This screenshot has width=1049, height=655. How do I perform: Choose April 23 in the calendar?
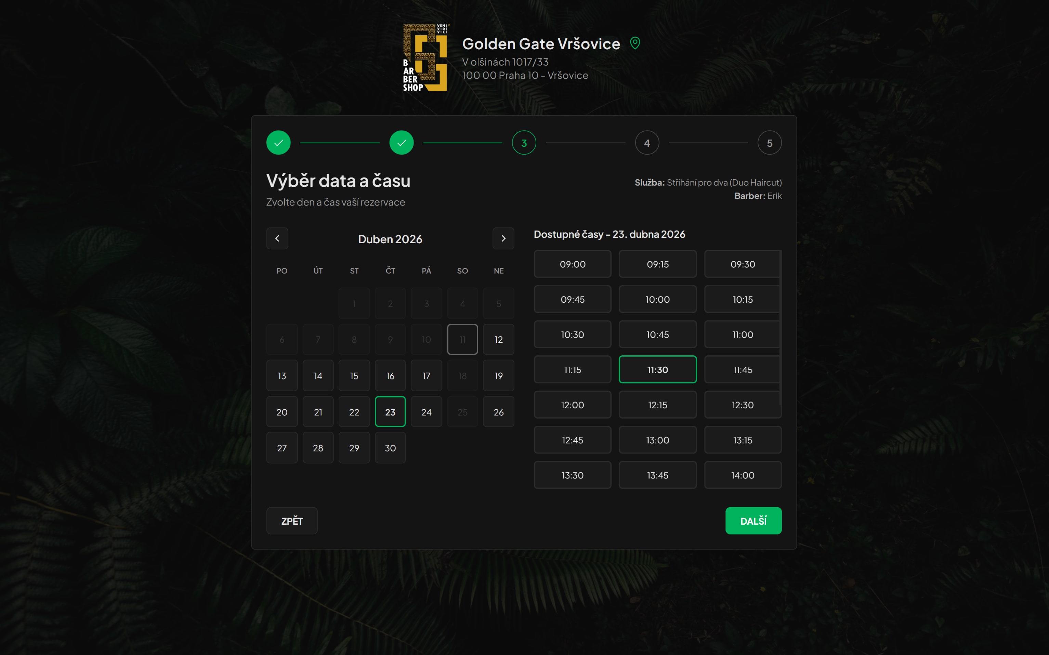tap(390, 412)
